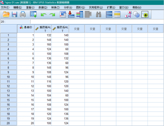Select the 患者ID column header
The width and height of the screenshot is (164, 126).
pyautogui.click(x=26, y=29)
